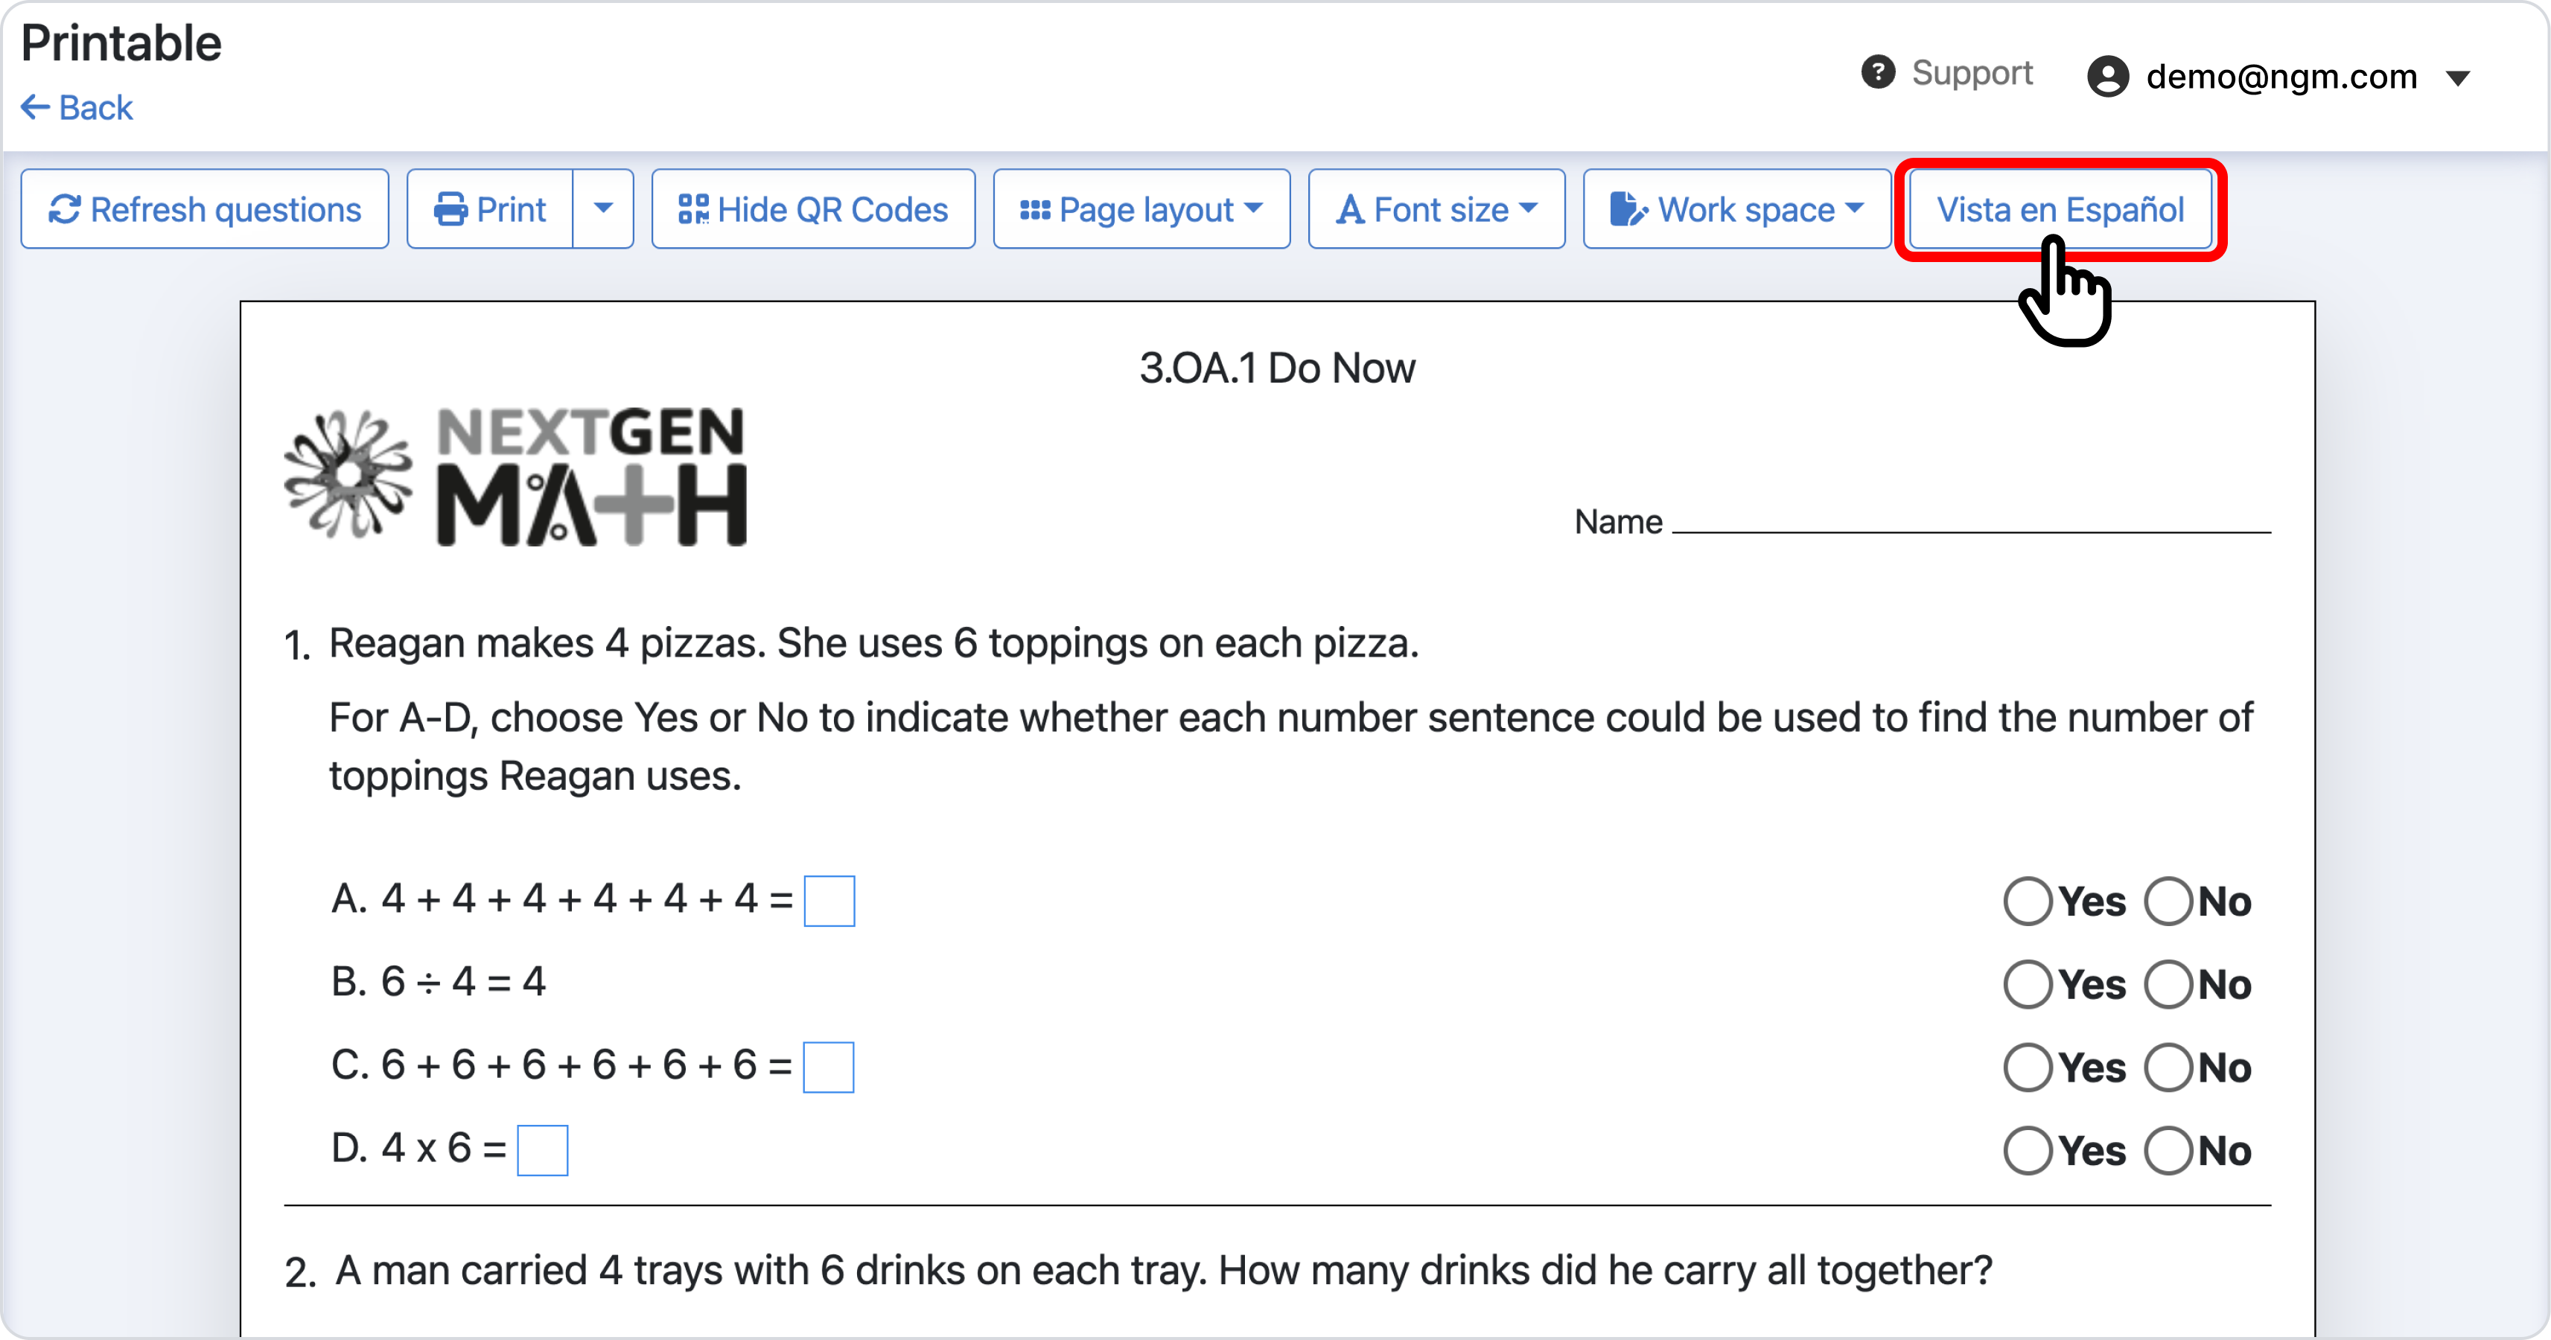Click the QR code icon on Hide QR Codes

(693, 209)
